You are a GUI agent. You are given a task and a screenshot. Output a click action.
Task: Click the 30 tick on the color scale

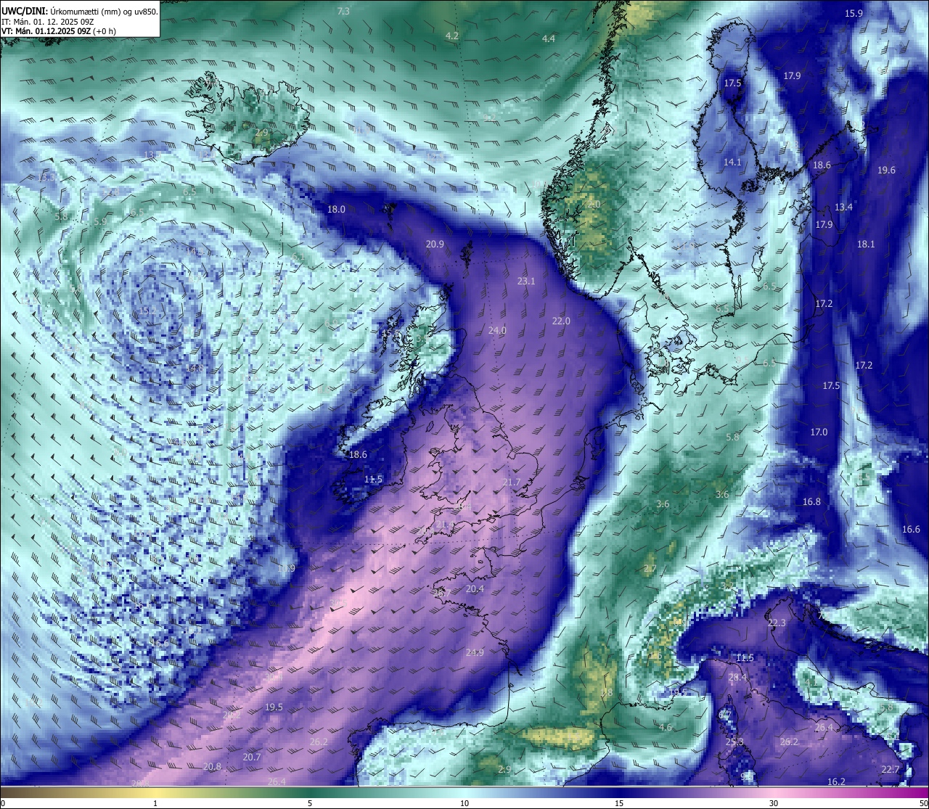[774, 803]
